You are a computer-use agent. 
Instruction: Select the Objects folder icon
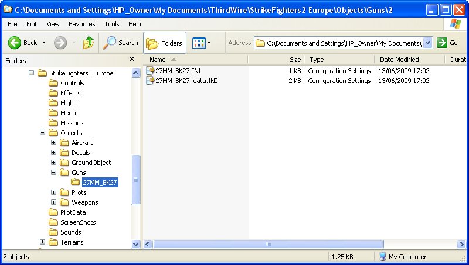pyautogui.click(x=53, y=132)
